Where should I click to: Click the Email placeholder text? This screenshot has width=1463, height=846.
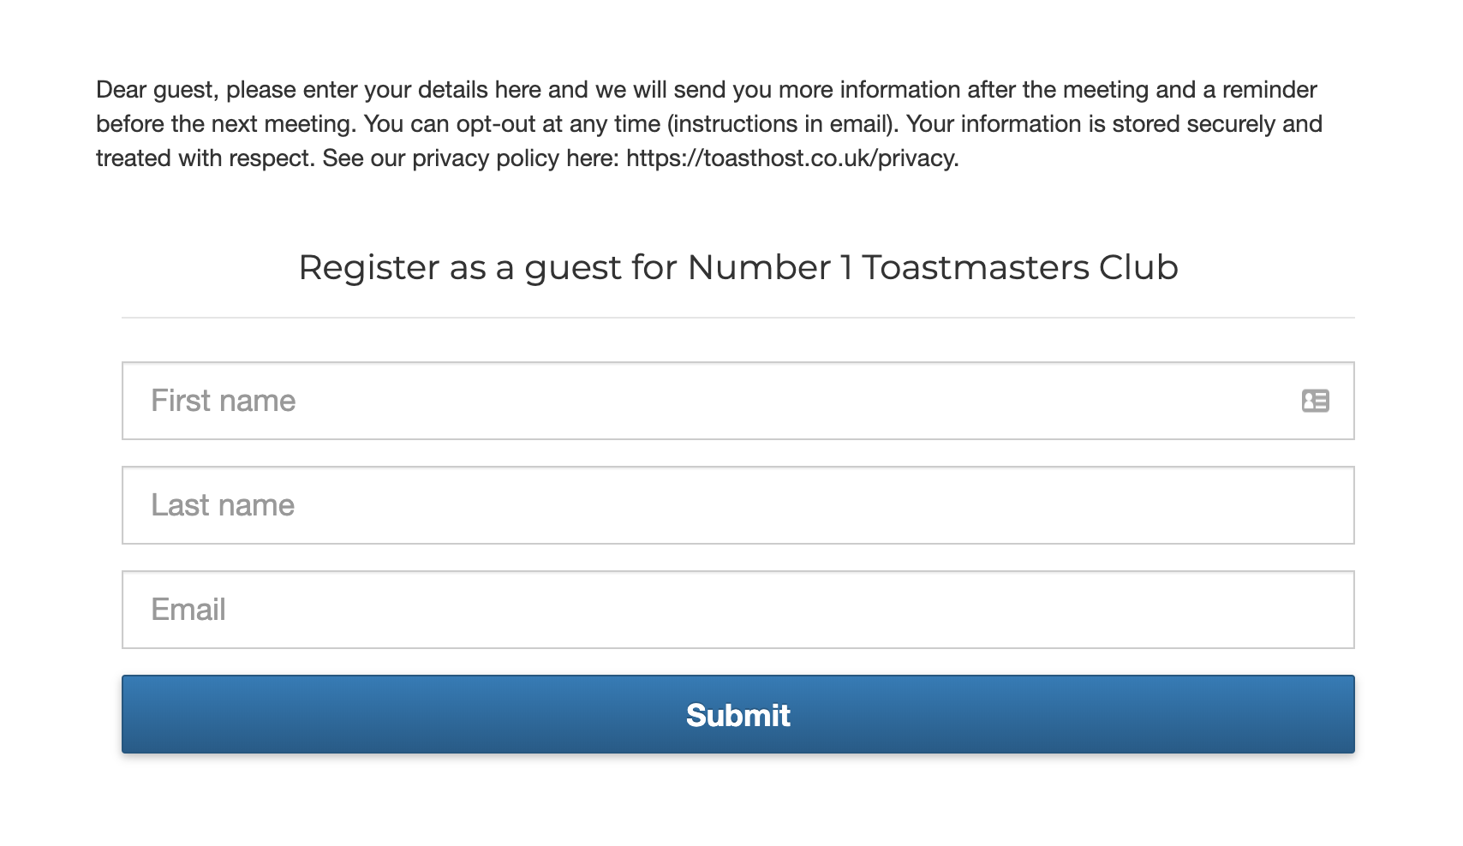(188, 610)
